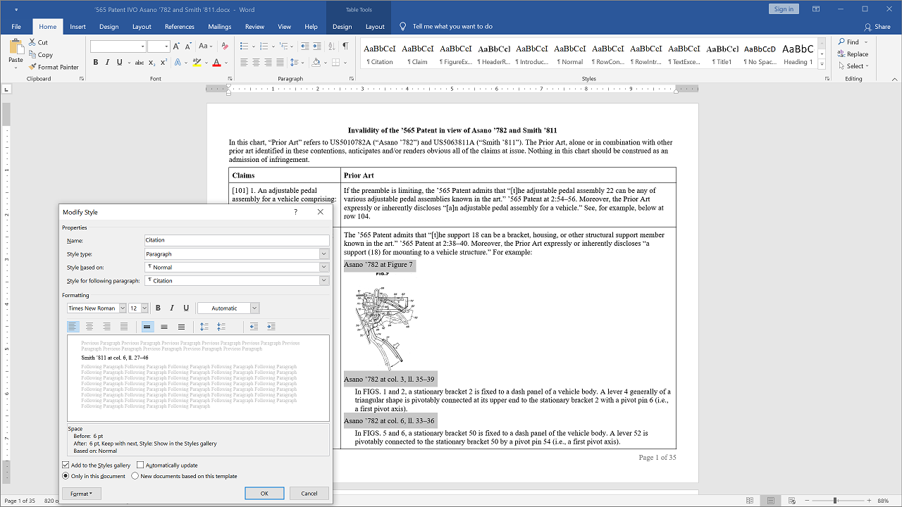Open Times New Roman font dropdown

(123, 308)
